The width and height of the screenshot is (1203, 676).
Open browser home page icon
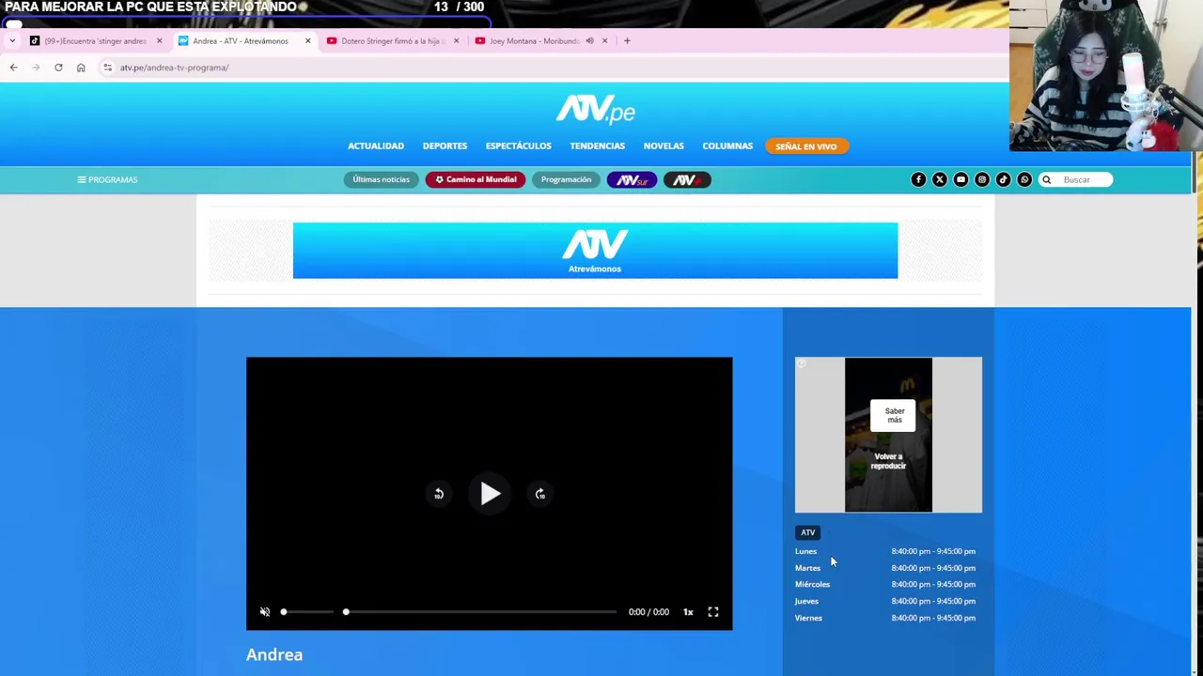click(81, 68)
